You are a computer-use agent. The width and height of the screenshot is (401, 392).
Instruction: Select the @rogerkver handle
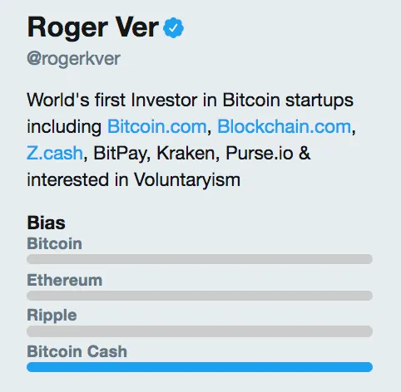coord(73,59)
